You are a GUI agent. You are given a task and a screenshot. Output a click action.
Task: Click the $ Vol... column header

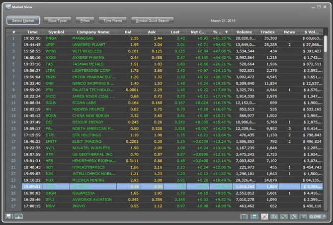[312, 32]
